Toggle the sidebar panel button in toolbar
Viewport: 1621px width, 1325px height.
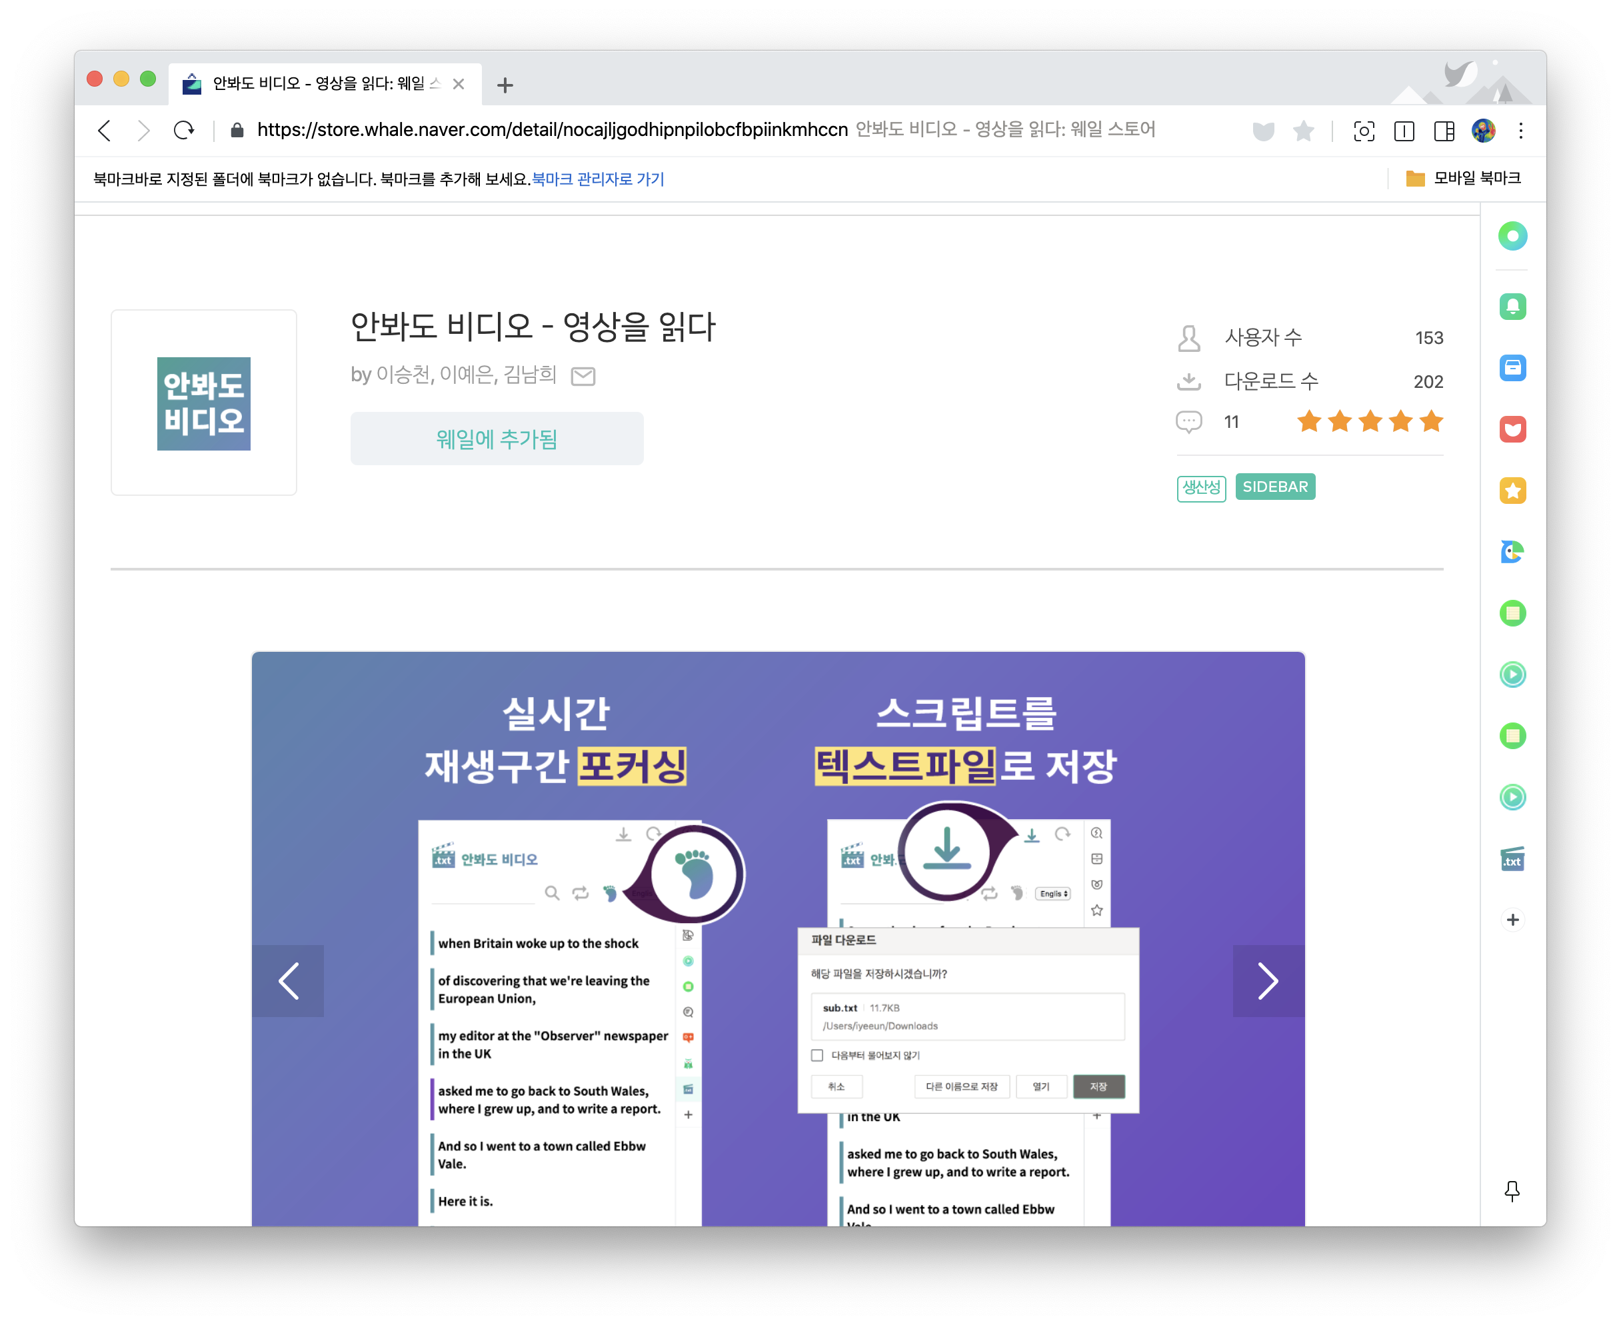click(x=1444, y=131)
